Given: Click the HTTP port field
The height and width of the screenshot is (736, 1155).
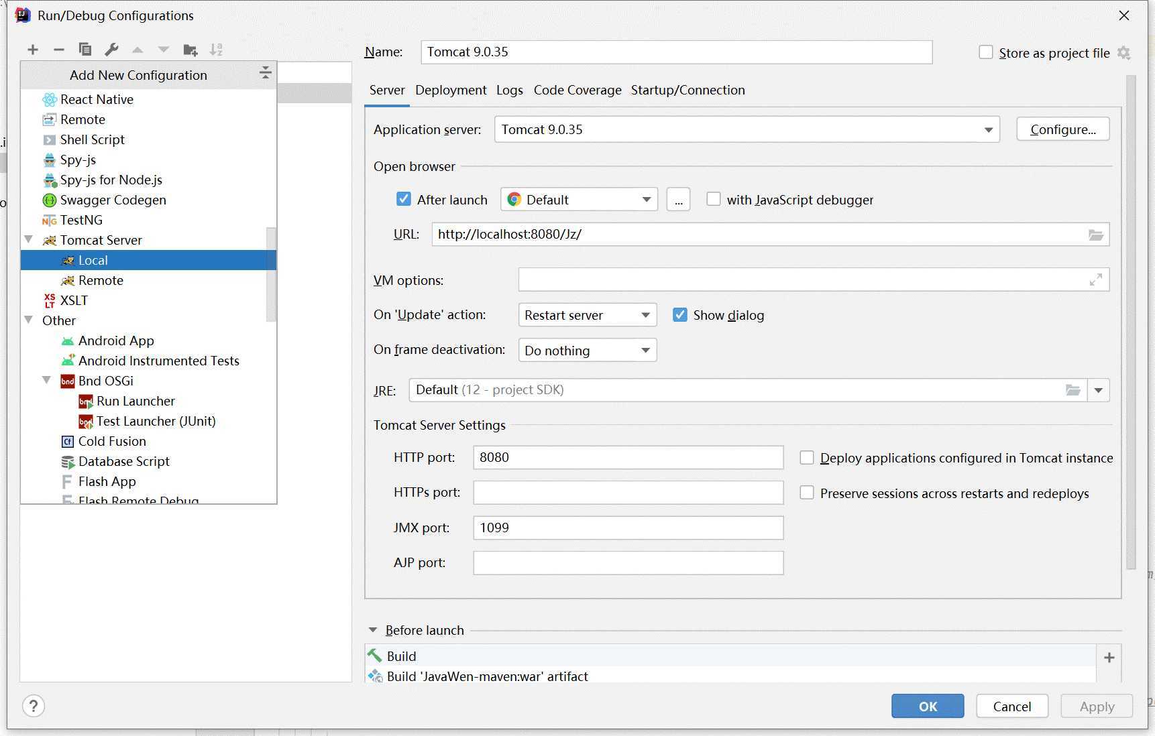Looking at the screenshot, I should (628, 457).
